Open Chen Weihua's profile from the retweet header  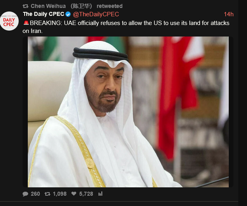pyautogui.click(x=48, y=6)
